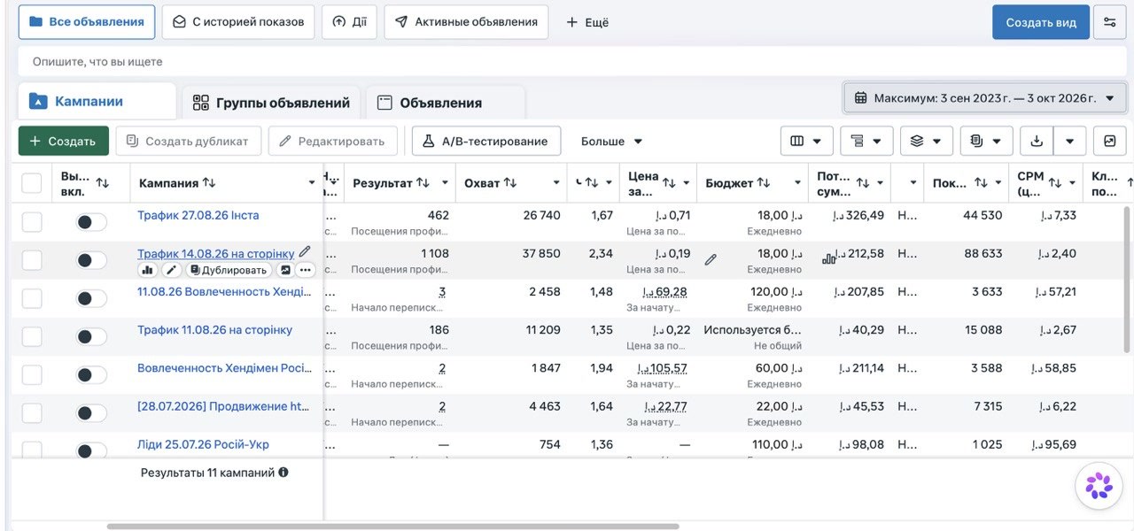Viewport: 1134px width, 531px height.
Task: Open campaign link Ліди 25.07.26 Росій-Укр
Action: pyautogui.click(x=203, y=444)
